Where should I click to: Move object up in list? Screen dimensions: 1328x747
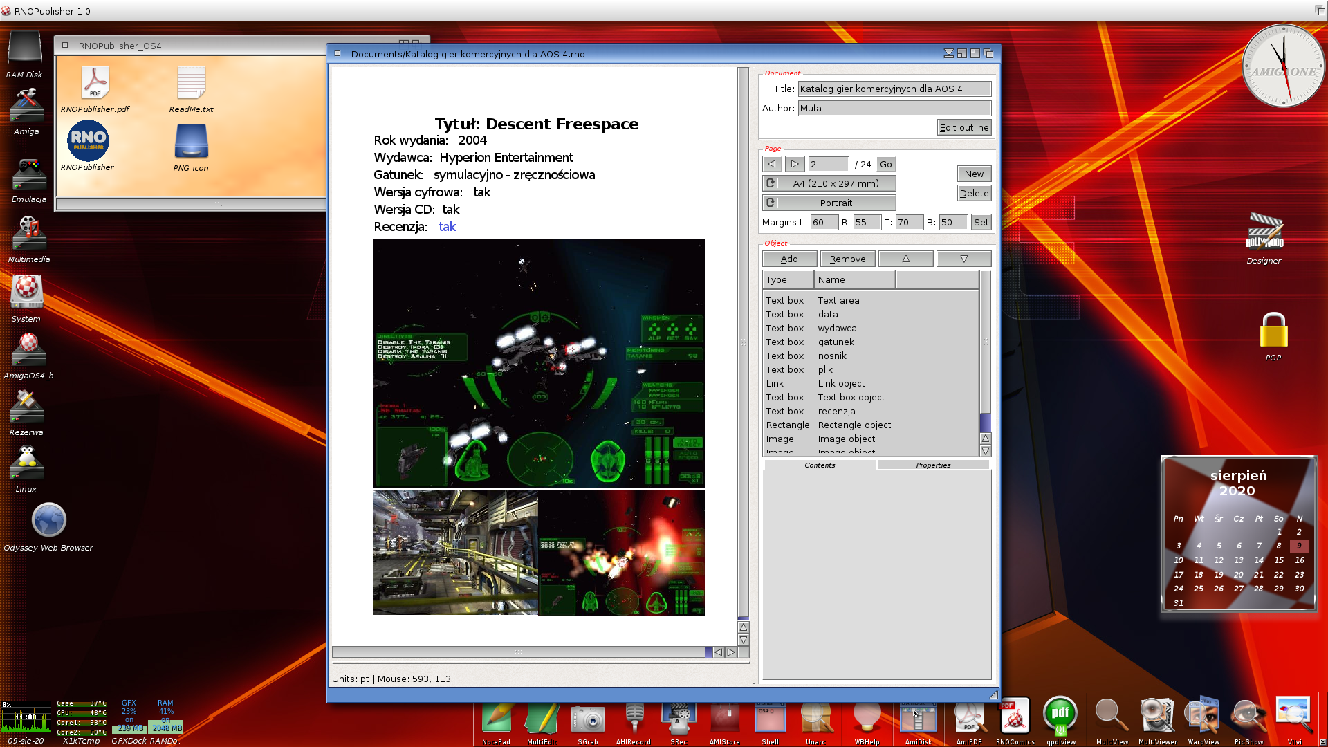click(x=905, y=259)
